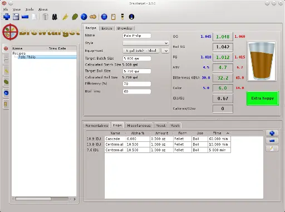
Task: Select the green hop sidebar tab icon
Action: (6, 82)
